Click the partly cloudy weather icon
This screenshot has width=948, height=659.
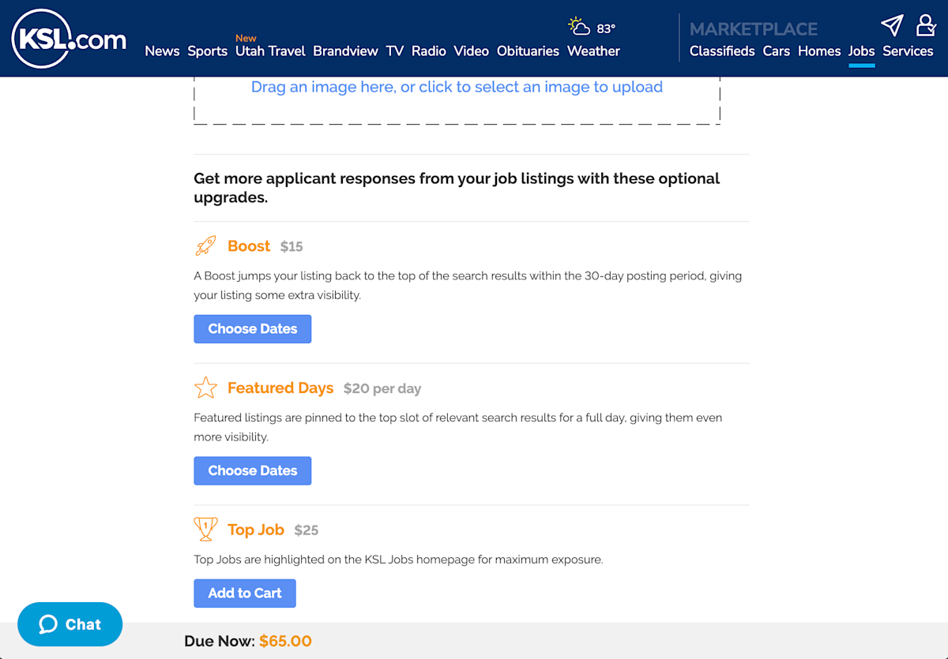pos(580,27)
